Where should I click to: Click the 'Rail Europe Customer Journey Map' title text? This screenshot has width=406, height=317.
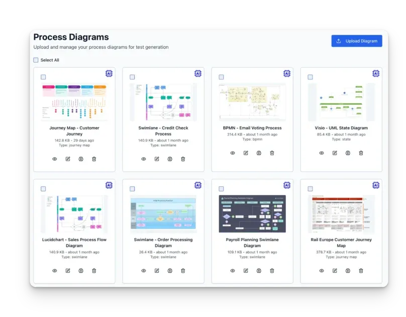[341, 243]
